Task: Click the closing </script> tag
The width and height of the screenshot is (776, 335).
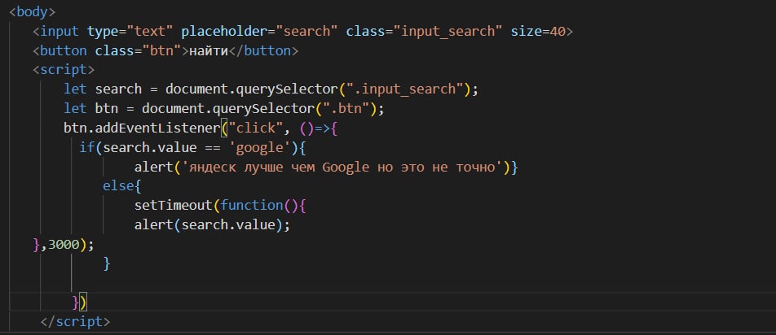Action: (75, 322)
